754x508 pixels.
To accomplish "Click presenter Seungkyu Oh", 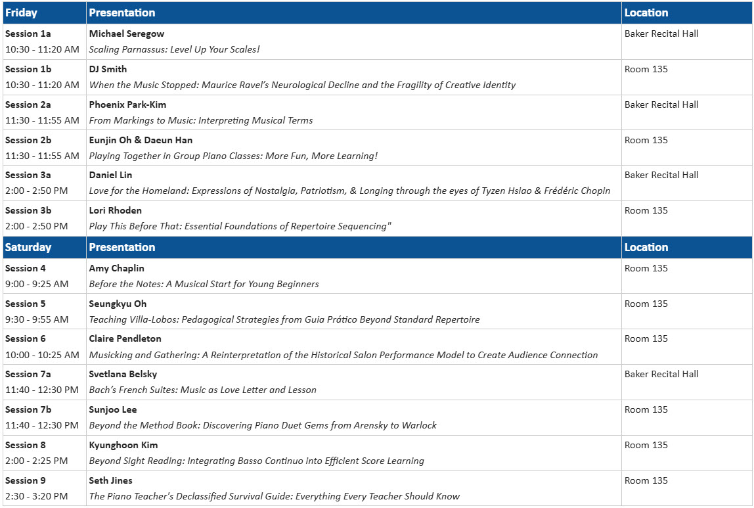I will (x=118, y=304).
